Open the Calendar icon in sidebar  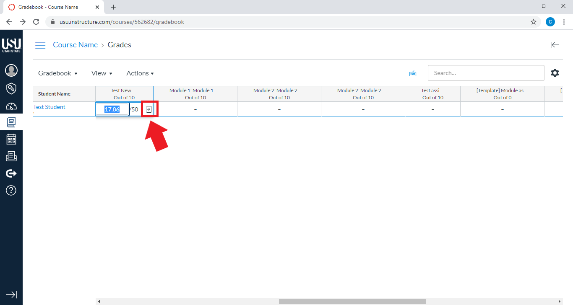[11, 139]
